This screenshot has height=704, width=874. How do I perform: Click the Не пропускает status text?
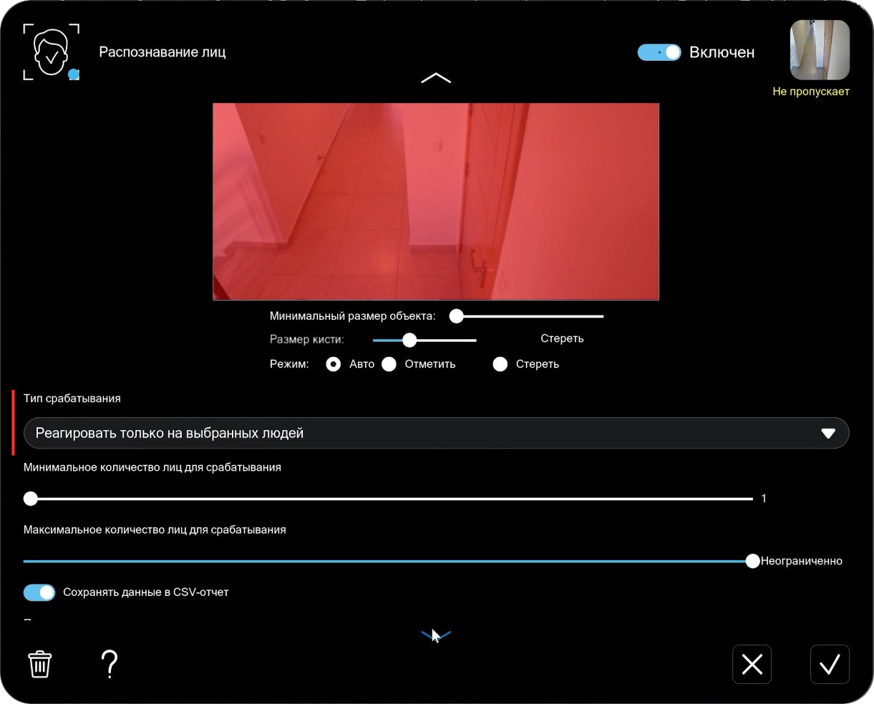coord(811,92)
